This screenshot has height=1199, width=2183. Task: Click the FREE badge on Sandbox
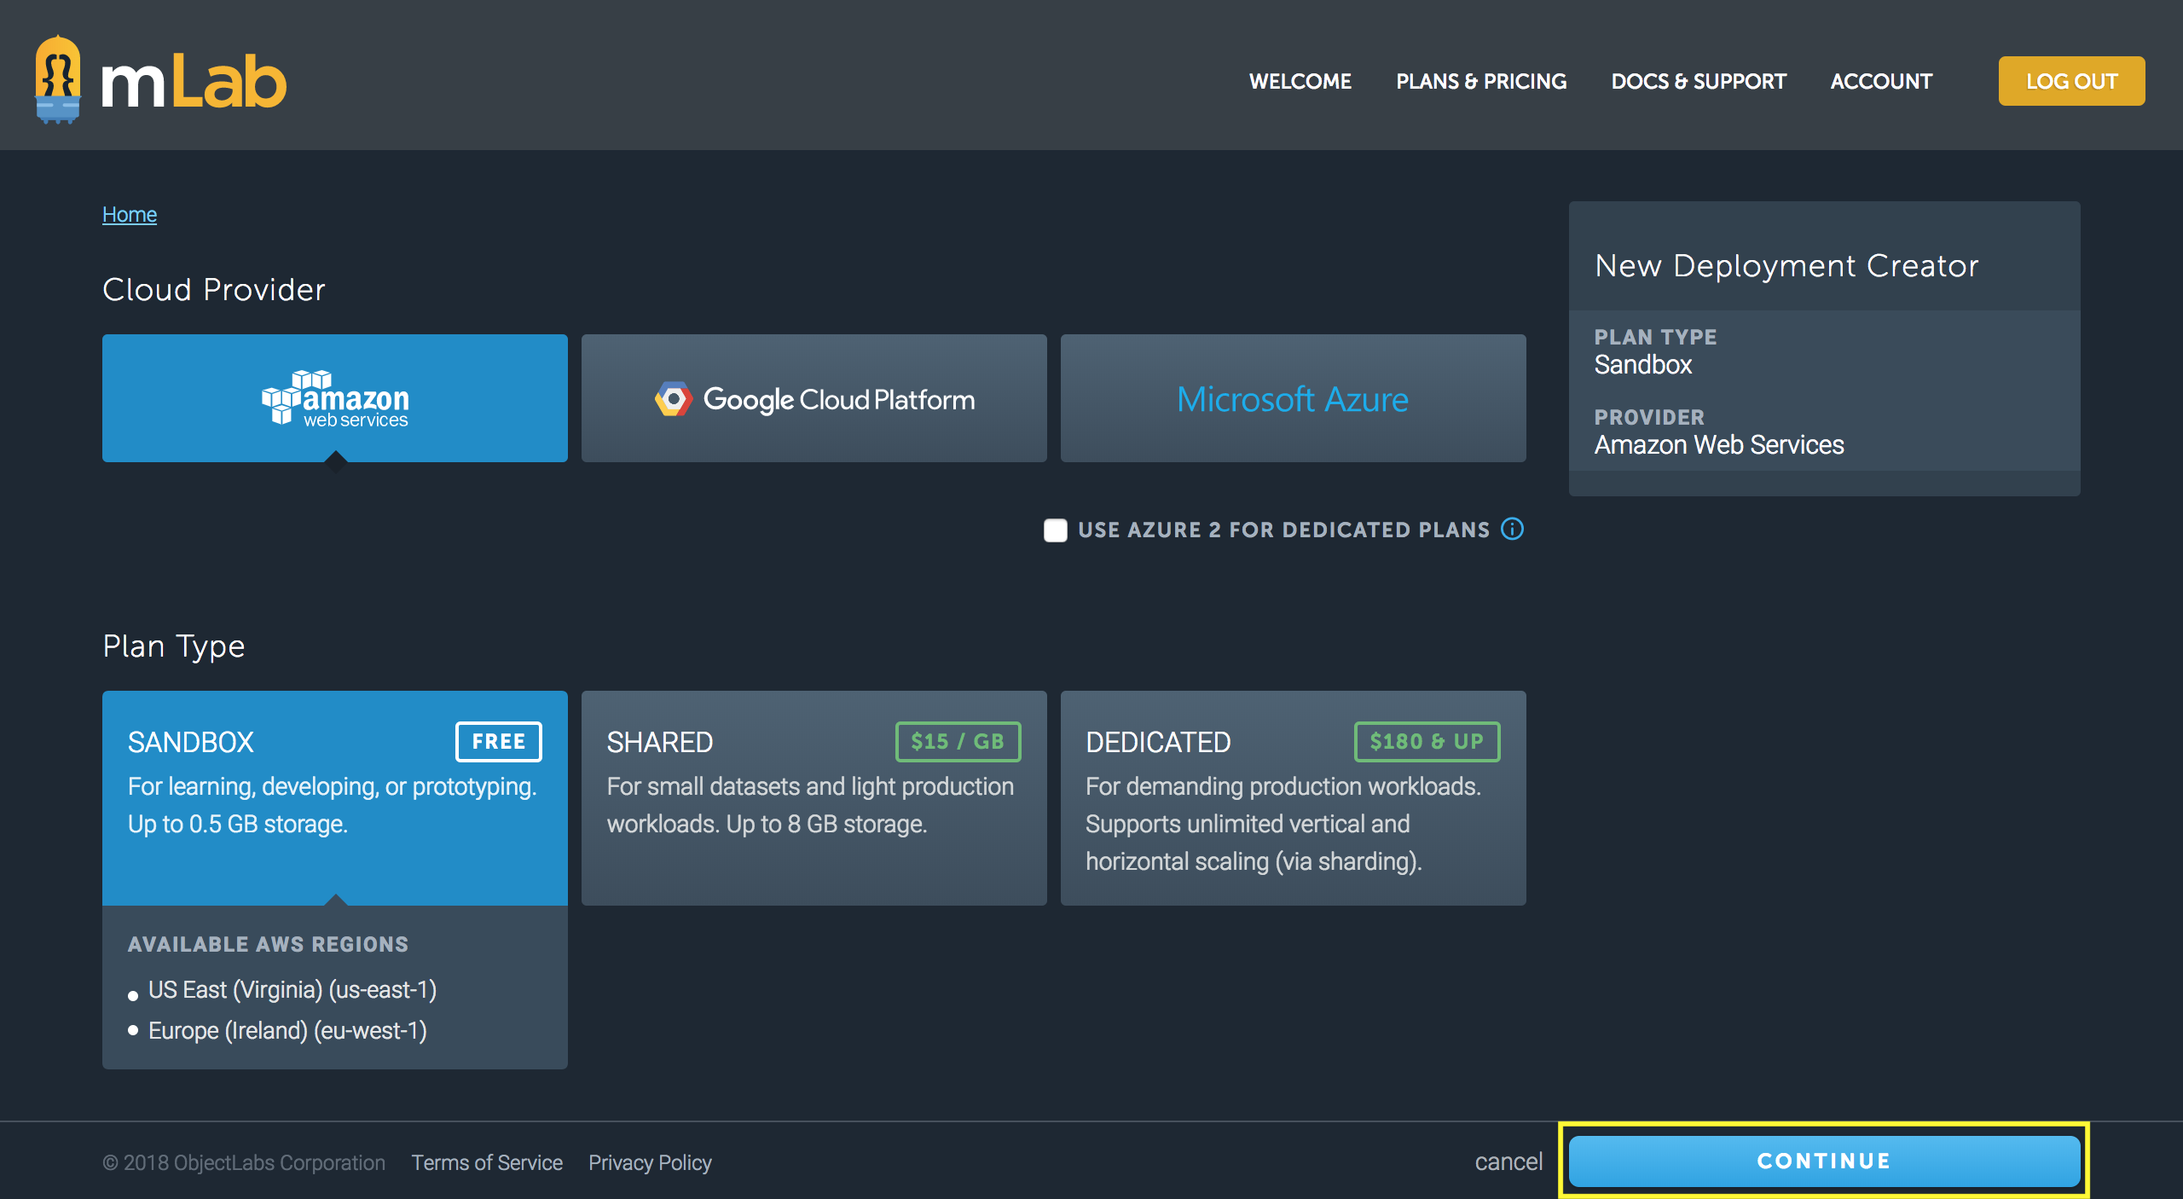(x=499, y=741)
